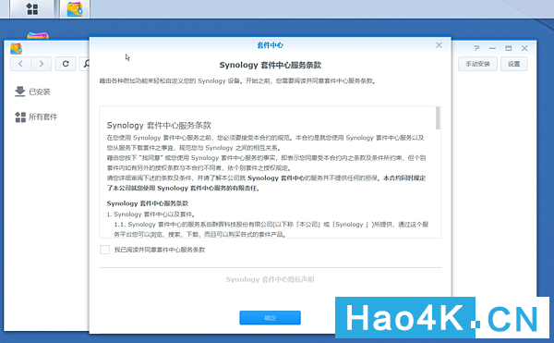Open the Synology 套件中心隐私声明 link

coord(270,280)
